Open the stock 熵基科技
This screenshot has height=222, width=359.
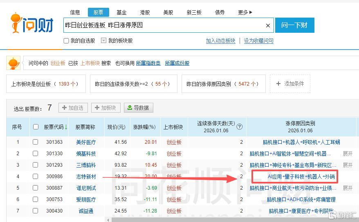point(86,154)
